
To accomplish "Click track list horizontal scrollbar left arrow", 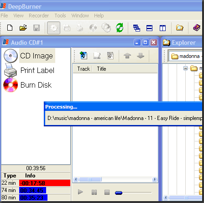I will pyautogui.click(x=76, y=179).
